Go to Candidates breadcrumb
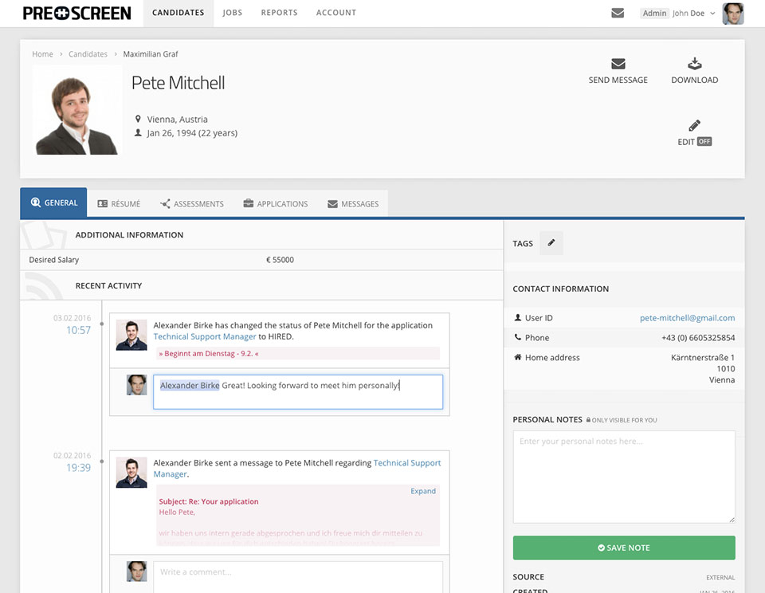This screenshot has height=593, width=765. [88, 54]
